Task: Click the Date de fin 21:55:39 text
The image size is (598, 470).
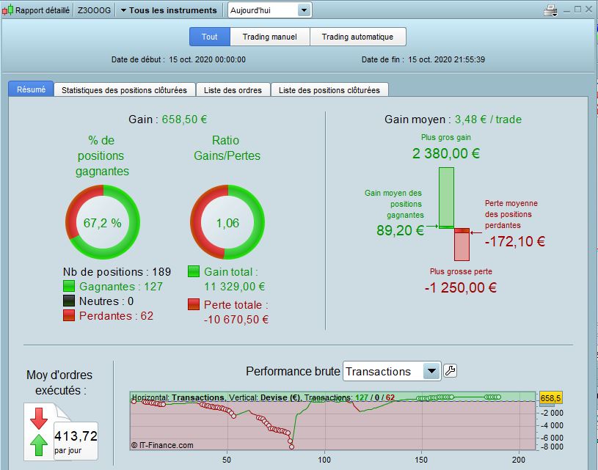Action: (x=423, y=59)
